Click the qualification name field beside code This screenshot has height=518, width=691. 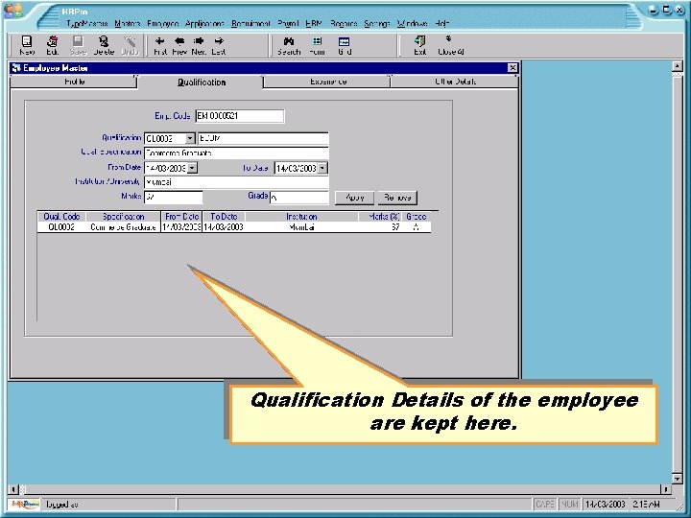[x=263, y=138]
